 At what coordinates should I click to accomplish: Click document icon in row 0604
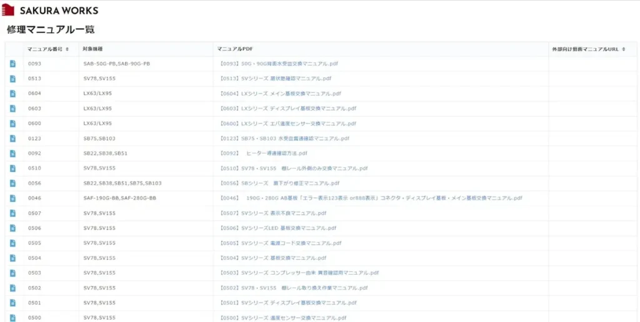coord(12,94)
